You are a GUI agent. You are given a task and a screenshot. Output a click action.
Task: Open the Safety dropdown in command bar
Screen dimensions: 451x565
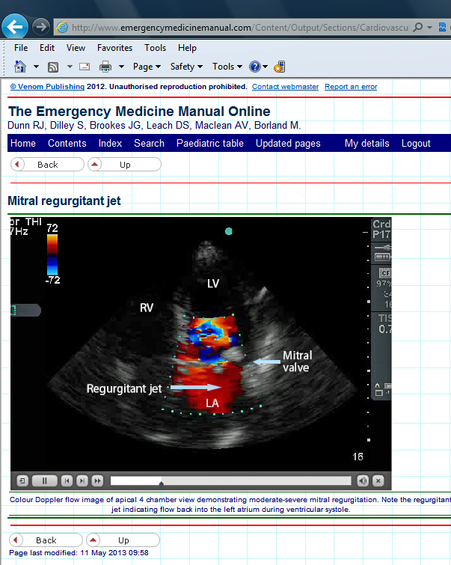pyautogui.click(x=186, y=67)
